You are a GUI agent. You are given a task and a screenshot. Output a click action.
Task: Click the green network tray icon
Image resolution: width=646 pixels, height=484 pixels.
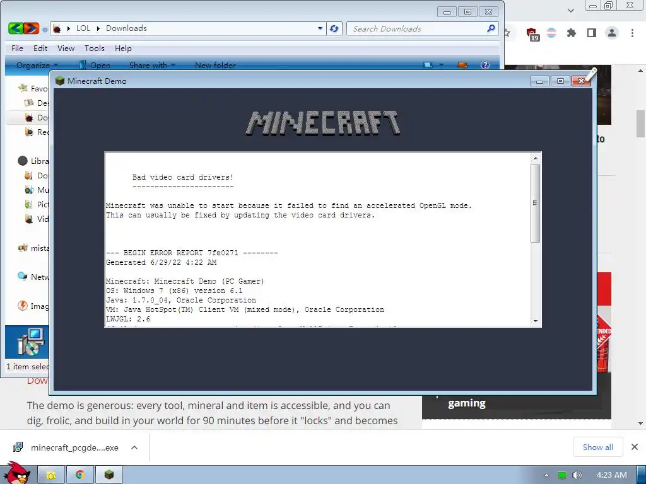tap(561, 475)
